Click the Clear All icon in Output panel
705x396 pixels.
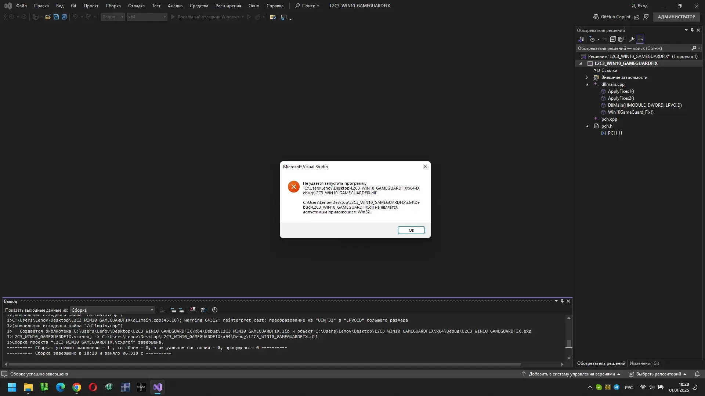[193, 310]
